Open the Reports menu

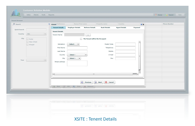(51, 15)
